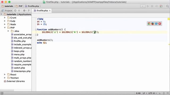This screenshot has height=95, width=170.
Task: Toggle tool window buttons in status bar
Action: (x=2, y=93)
